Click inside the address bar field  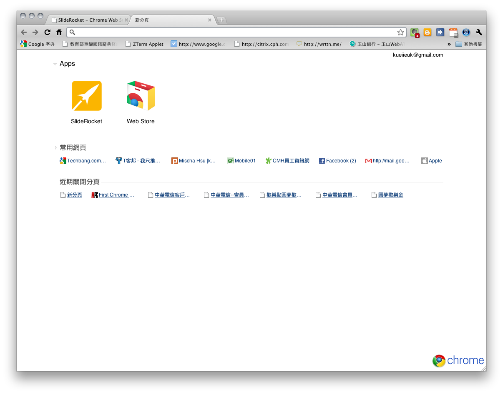point(234,32)
